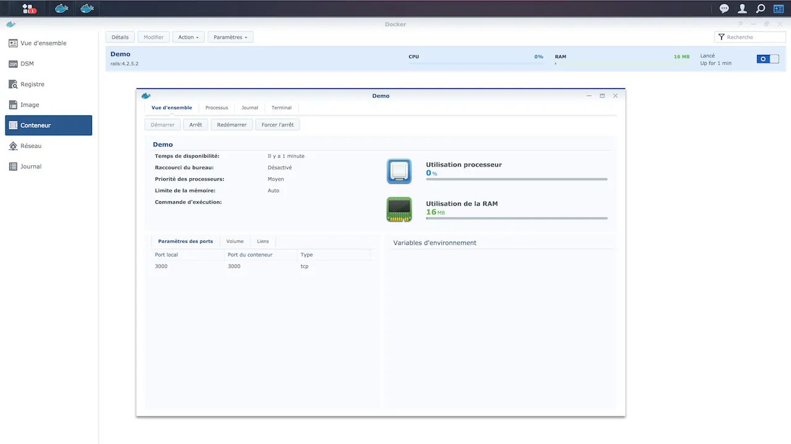Maximize the Demo window
This screenshot has width=791, height=444.
coord(602,96)
